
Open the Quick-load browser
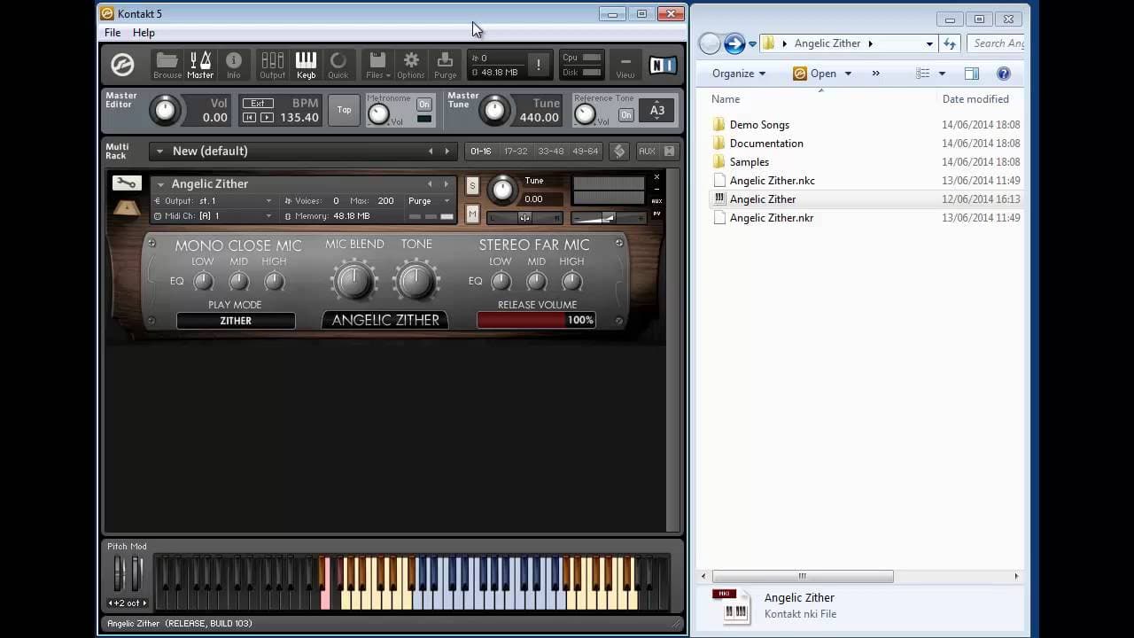coord(338,65)
